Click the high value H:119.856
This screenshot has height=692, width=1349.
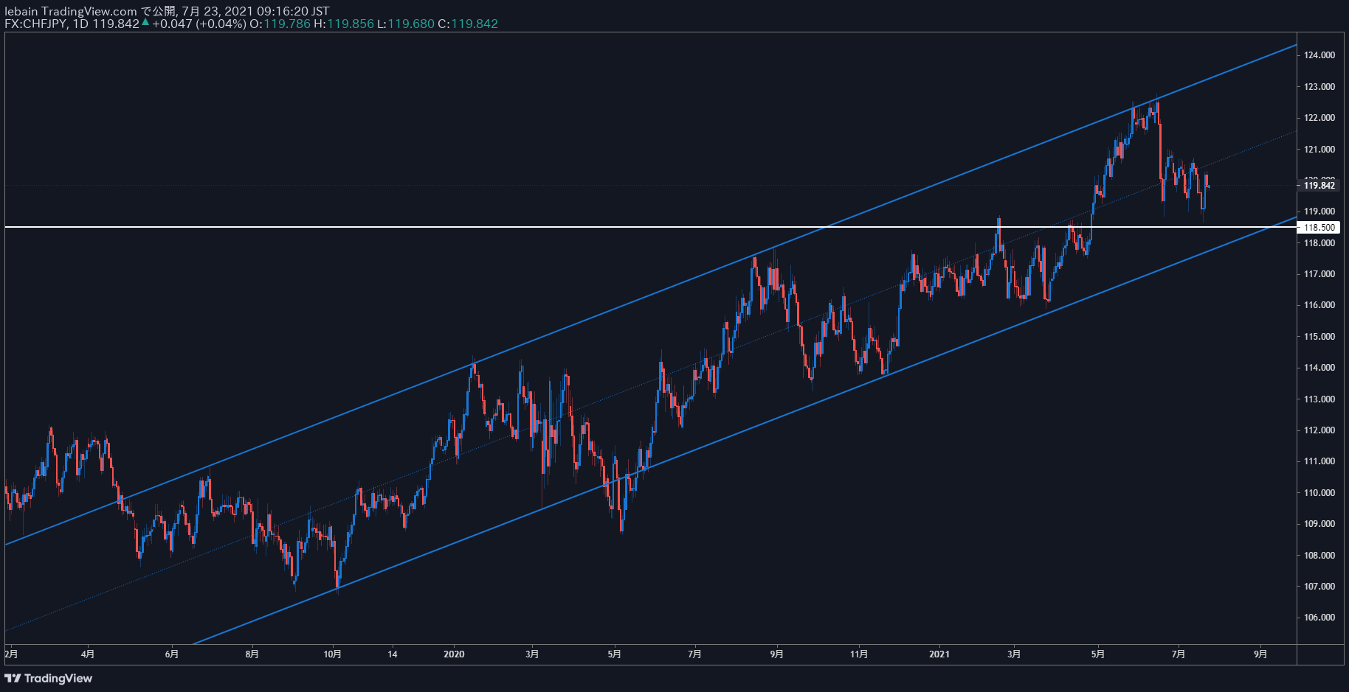tap(343, 24)
